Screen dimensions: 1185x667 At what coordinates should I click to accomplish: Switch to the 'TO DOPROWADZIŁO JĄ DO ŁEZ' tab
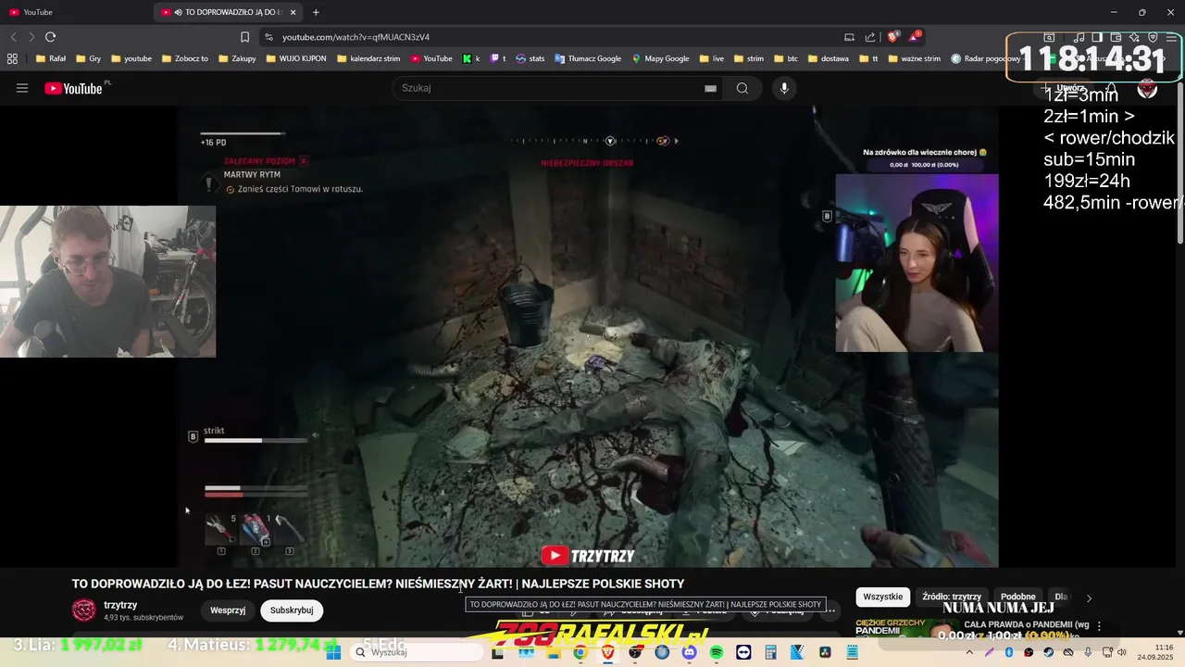pyautogui.click(x=229, y=12)
